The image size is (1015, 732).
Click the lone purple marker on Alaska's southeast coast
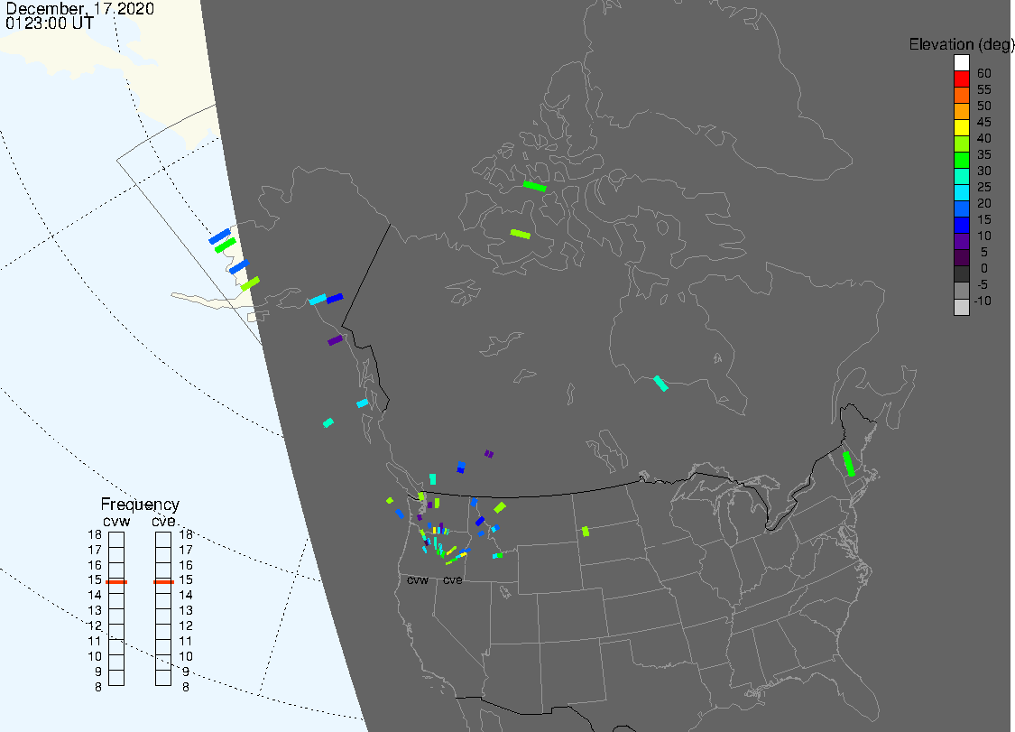tap(335, 340)
